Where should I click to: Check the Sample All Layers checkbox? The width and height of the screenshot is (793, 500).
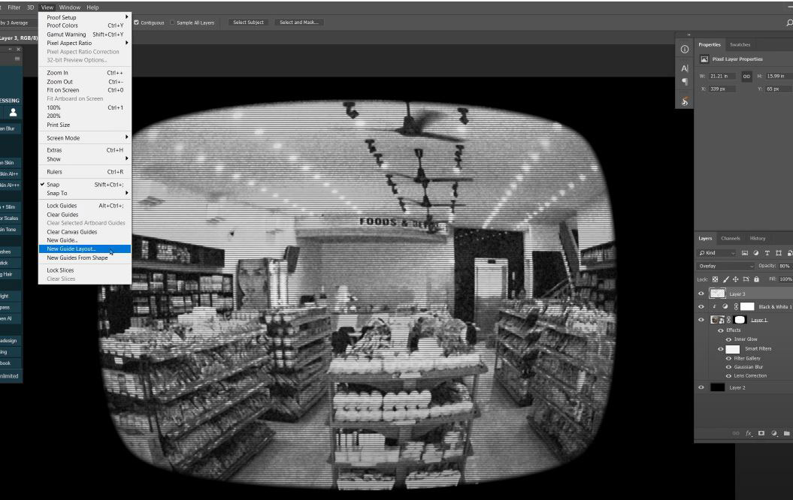point(172,23)
